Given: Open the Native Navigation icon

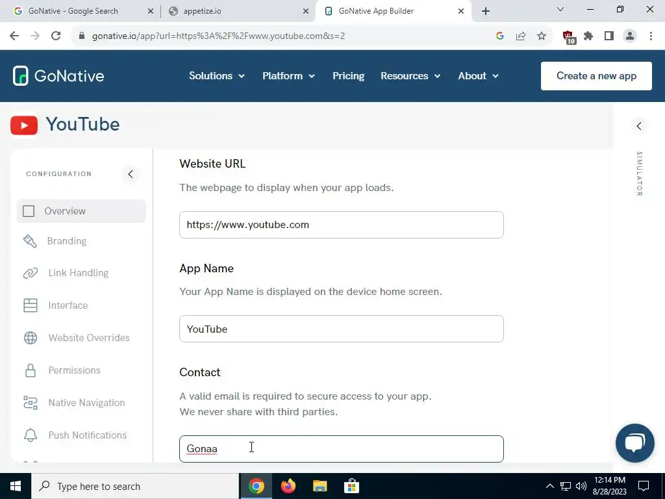Looking at the screenshot, I should [30, 403].
